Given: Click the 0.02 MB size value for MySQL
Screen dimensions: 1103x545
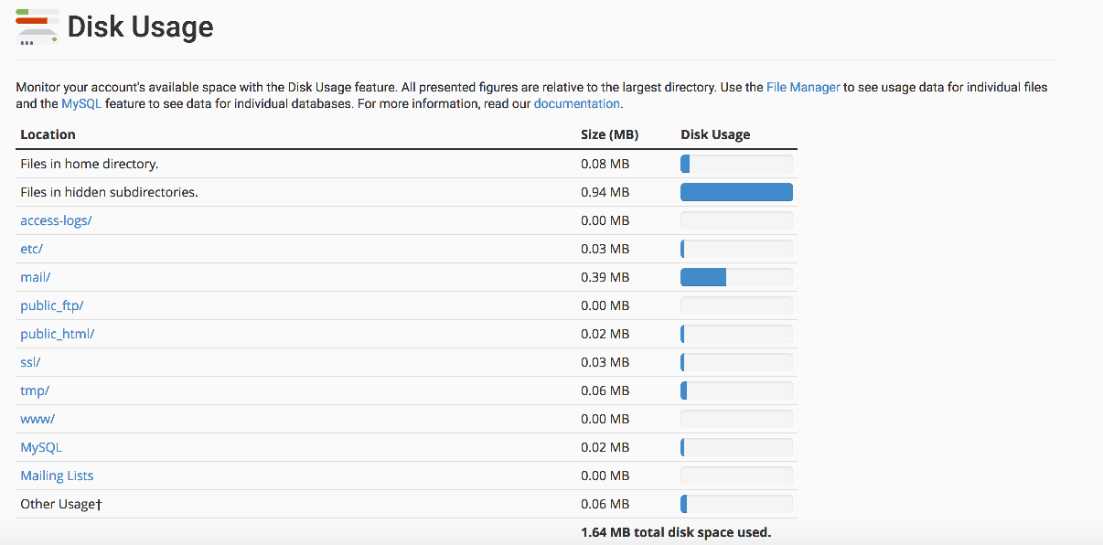Looking at the screenshot, I should pos(605,447).
